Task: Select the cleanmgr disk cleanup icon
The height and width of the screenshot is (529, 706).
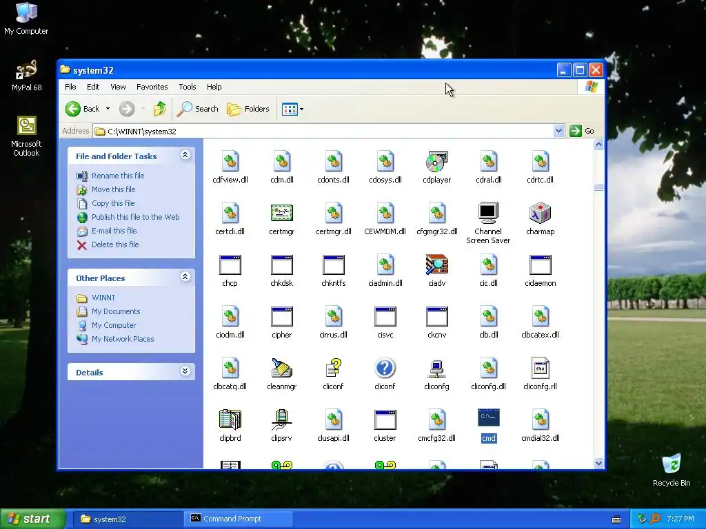Action: click(x=282, y=368)
